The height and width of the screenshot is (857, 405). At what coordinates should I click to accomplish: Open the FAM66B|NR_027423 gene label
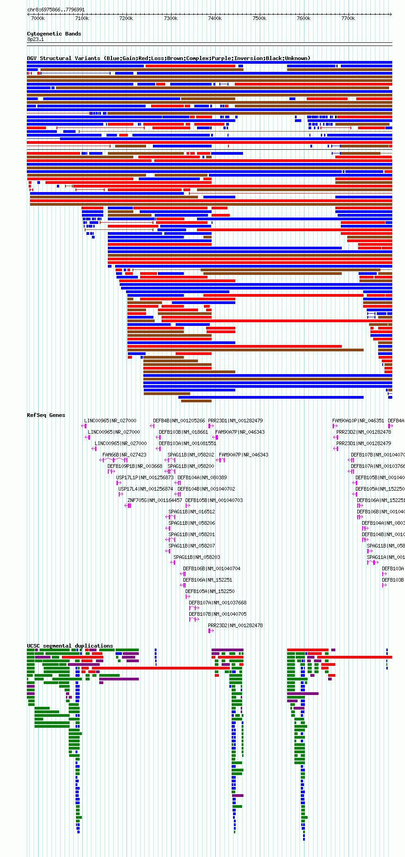click(124, 455)
